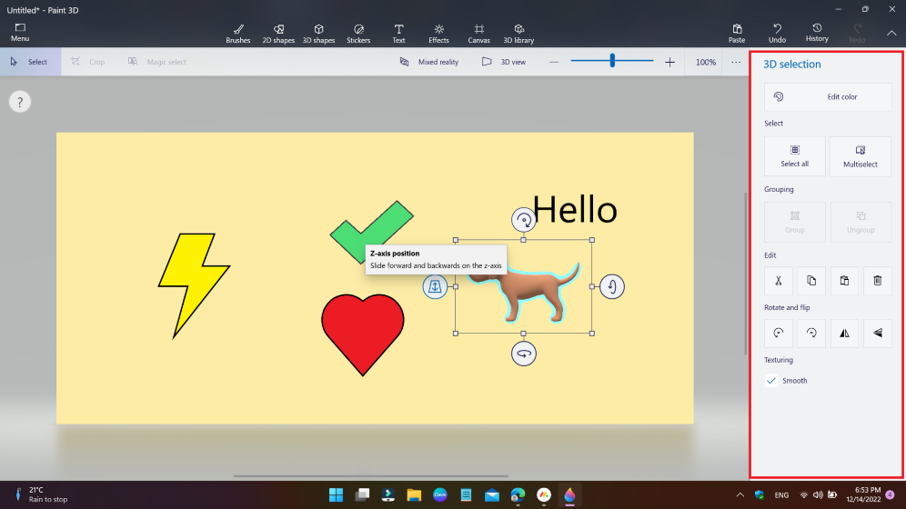Click the Hello text on the canvas
Viewport: 906px width, 509px height.
point(574,209)
